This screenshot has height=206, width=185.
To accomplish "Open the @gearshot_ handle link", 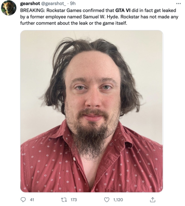I will point(54,4).
